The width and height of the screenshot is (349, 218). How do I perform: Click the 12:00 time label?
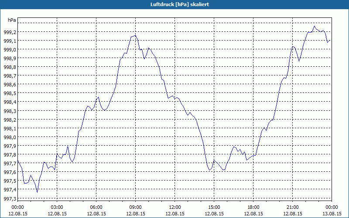click(175, 208)
